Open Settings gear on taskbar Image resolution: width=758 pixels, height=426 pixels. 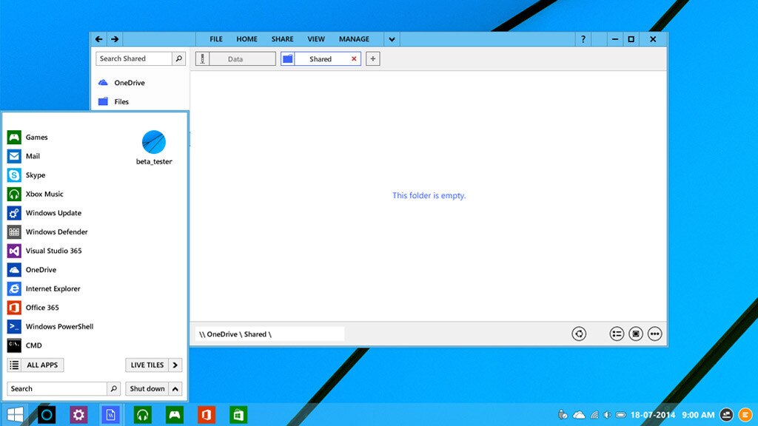(x=78, y=414)
